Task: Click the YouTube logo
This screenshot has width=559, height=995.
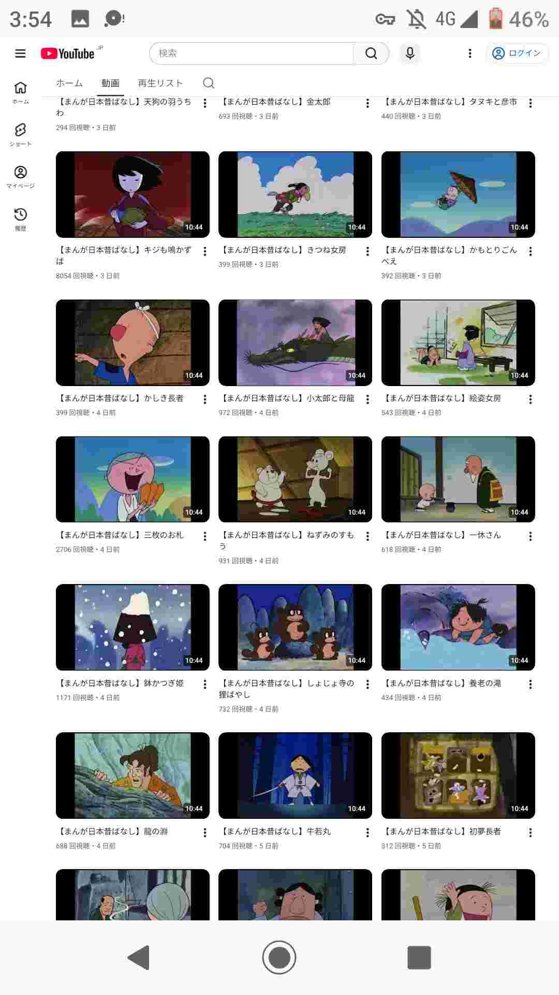Action: point(68,53)
